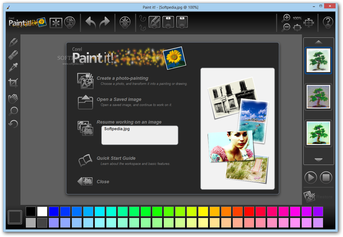The height and width of the screenshot is (237, 343).
Task: Select the crop tool in sidebar
Action: point(13,83)
